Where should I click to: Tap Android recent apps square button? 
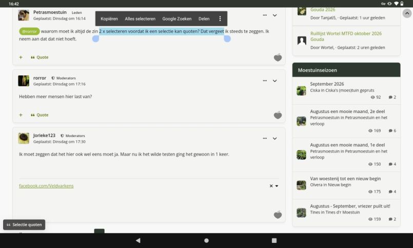tap(274, 240)
